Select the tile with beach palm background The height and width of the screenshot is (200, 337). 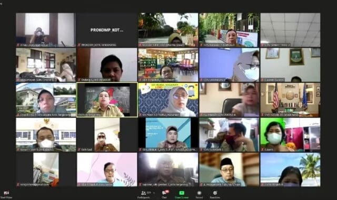pyautogui.click(x=290, y=170)
